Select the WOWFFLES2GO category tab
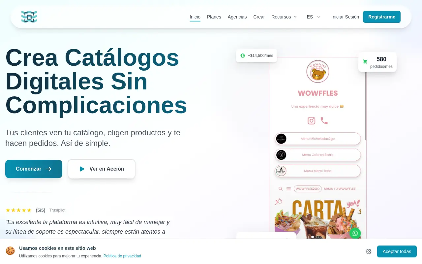The height and width of the screenshot is (264, 422). coord(308,189)
